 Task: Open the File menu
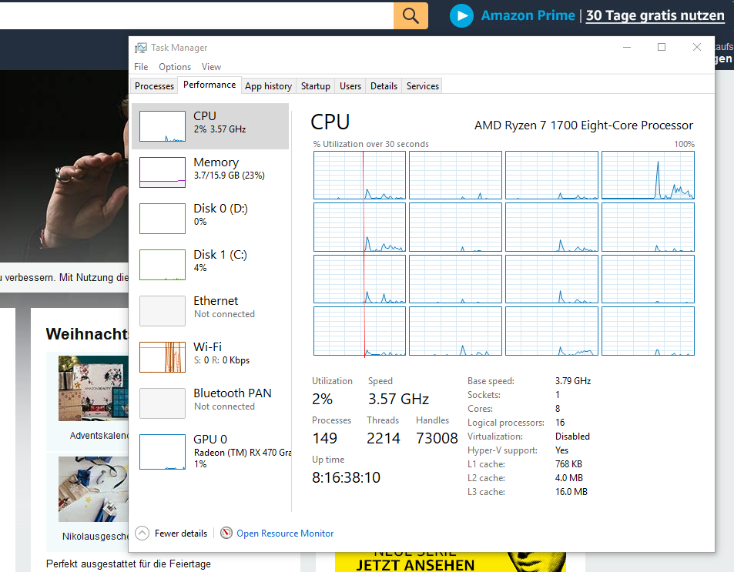pyautogui.click(x=141, y=67)
